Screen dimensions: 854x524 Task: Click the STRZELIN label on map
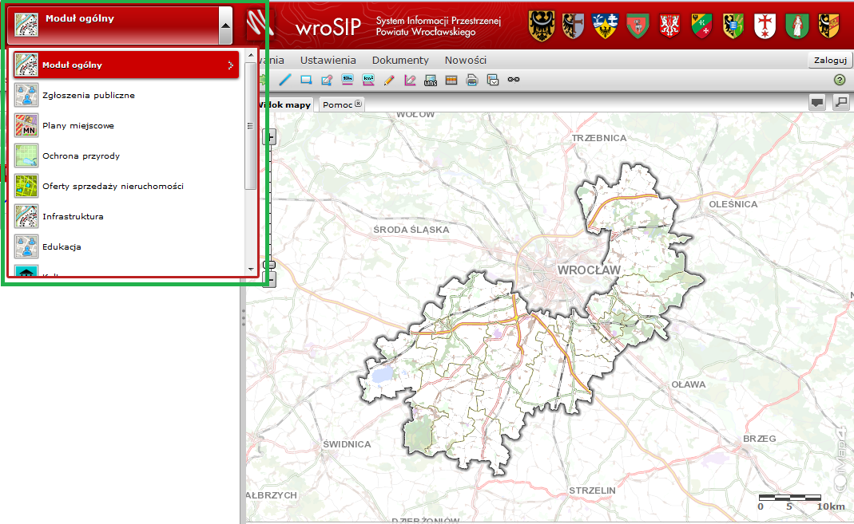click(593, 491)
